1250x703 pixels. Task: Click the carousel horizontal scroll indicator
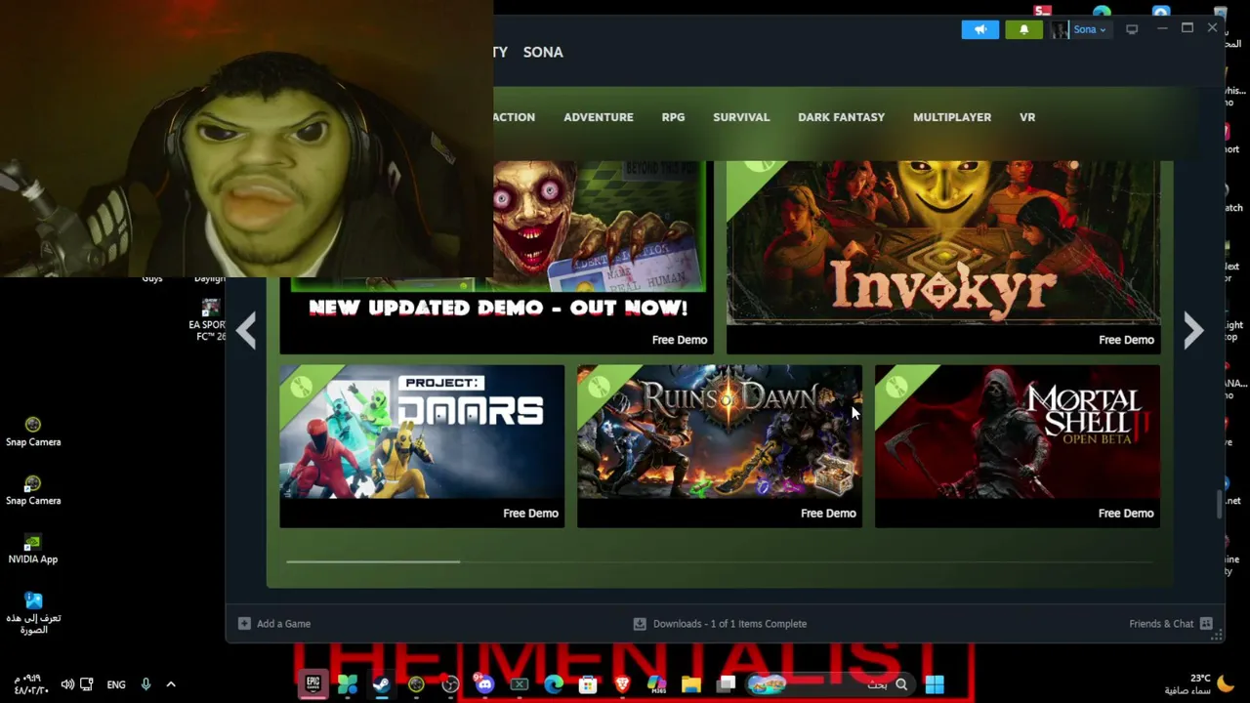(373, 561)
